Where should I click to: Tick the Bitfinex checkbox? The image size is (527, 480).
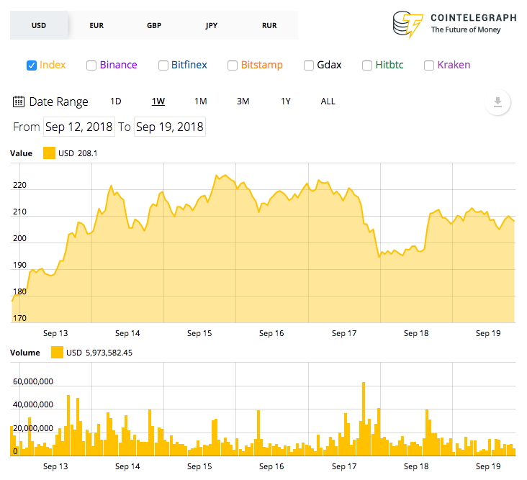[x=163, y=65]
